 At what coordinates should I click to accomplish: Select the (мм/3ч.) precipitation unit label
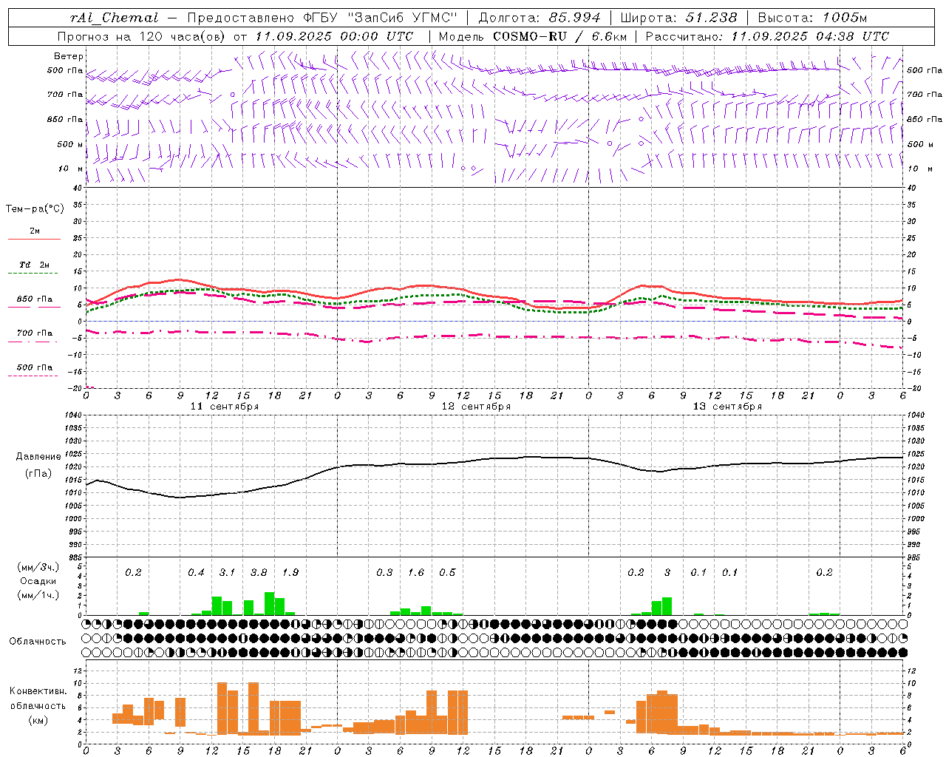(x=38, y=567)
